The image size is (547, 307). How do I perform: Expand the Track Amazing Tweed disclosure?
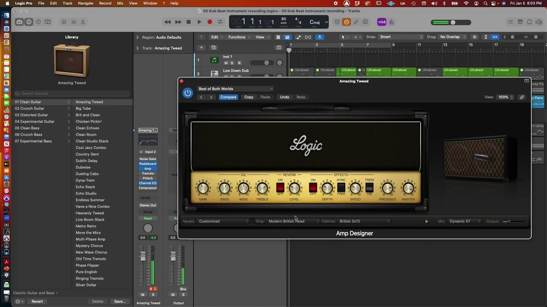[x=138, y=48]
